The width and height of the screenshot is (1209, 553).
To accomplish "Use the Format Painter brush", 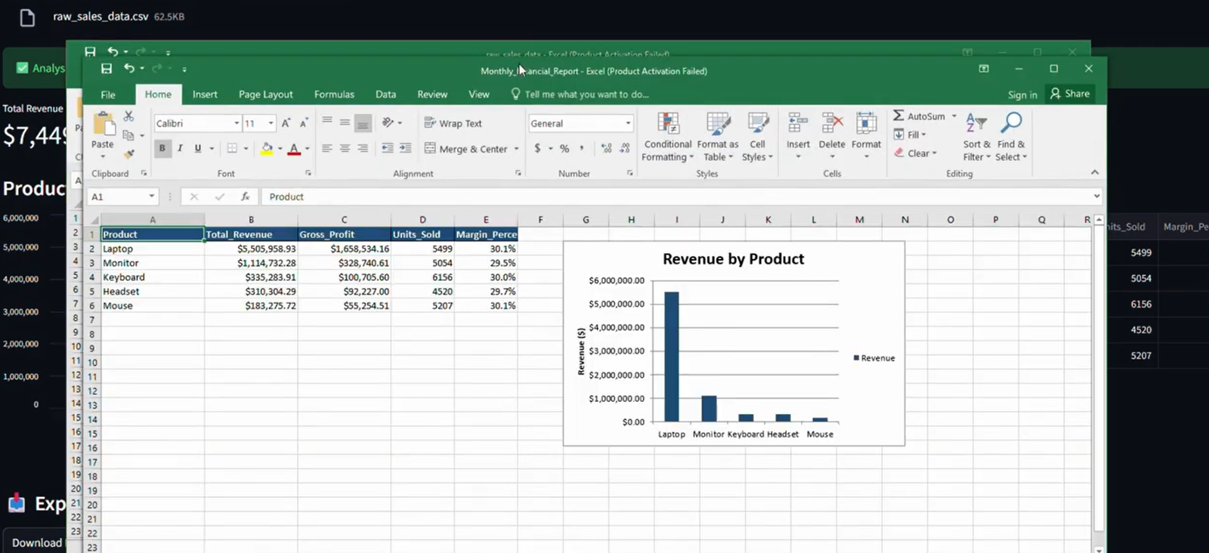I will tap(129, 153).
